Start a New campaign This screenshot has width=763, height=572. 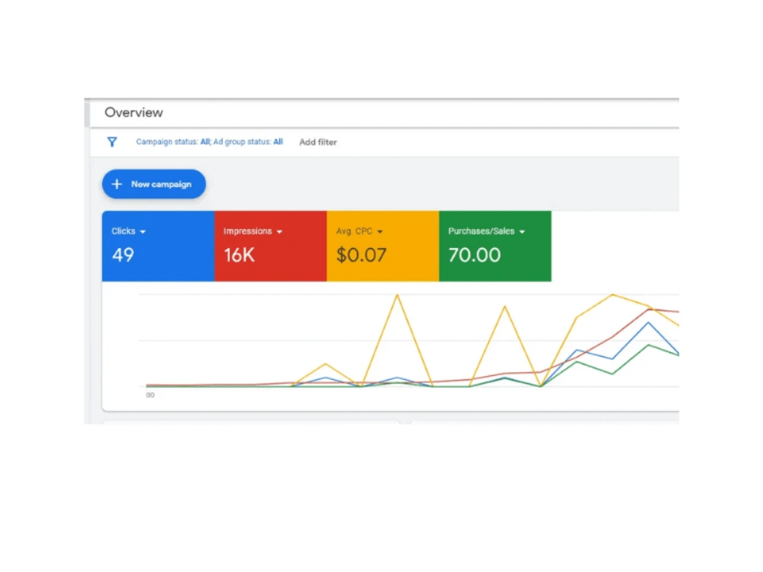(x=154, y=184)
